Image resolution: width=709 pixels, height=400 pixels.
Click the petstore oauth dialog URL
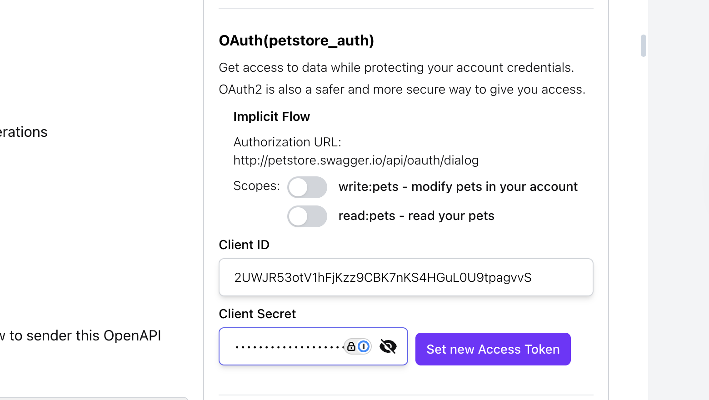(x=356, y=160)
